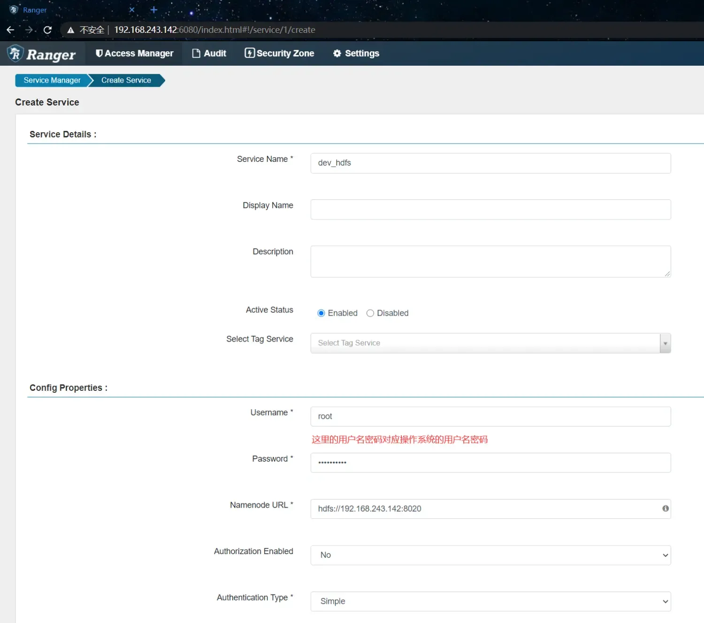Click the Create Service breadcrumb

pyautogui.click(x=126, y=80)
